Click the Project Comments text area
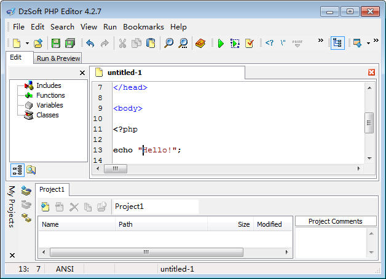The height and width of the screenshot is (279, 386). click(331, 243)
